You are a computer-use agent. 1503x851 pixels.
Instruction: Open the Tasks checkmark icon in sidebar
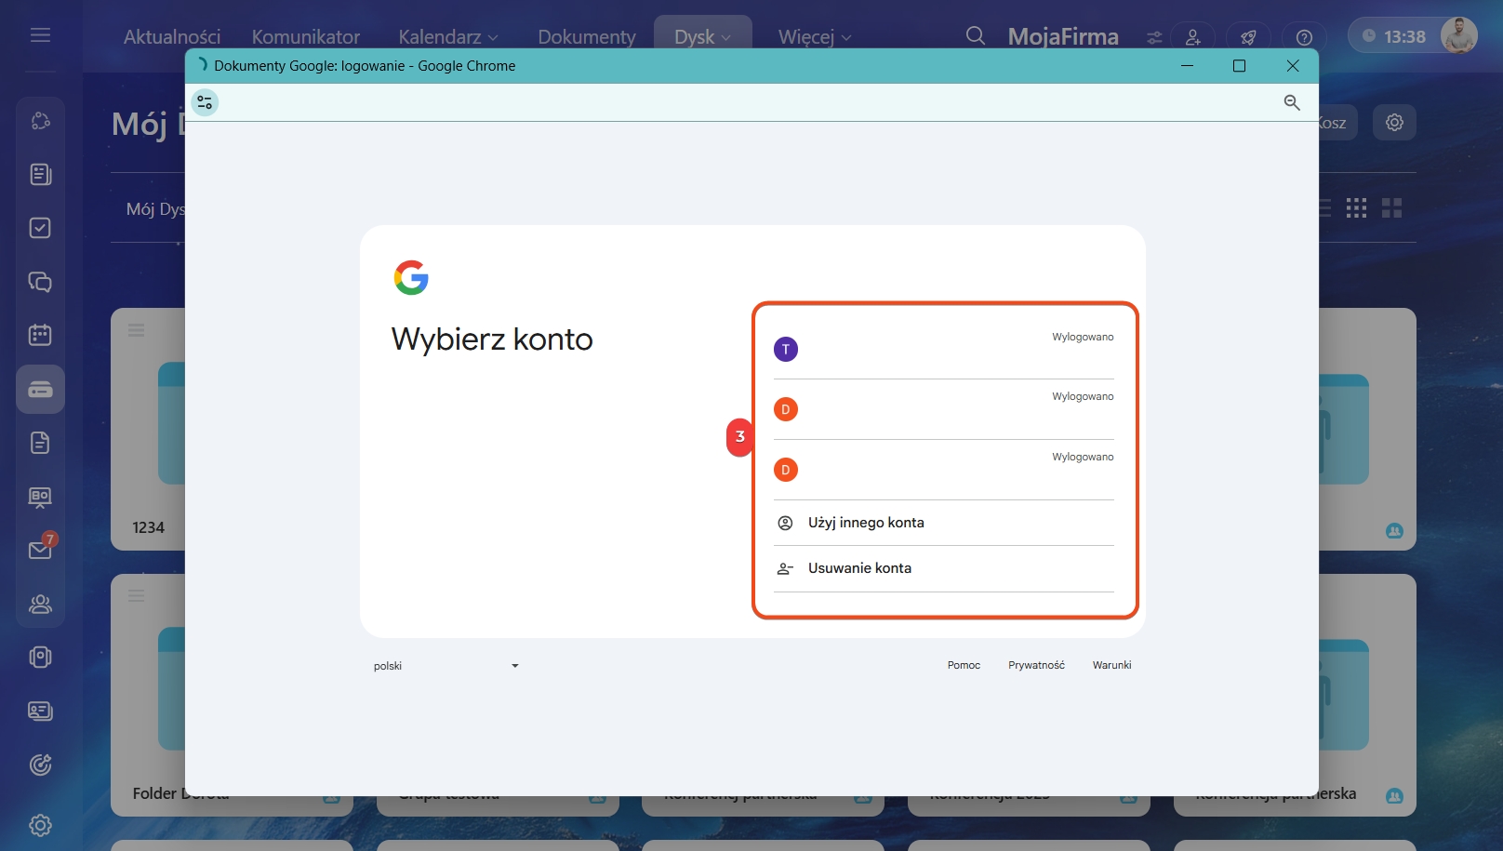[40, 228]
